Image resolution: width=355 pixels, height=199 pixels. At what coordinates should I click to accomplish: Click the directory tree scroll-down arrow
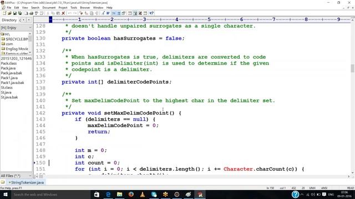[30, 53]
